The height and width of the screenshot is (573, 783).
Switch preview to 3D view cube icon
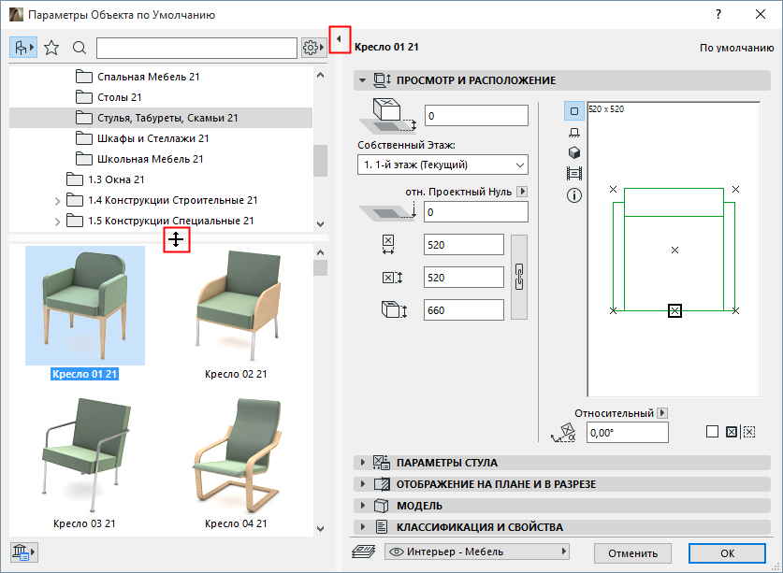click(574, 152)
